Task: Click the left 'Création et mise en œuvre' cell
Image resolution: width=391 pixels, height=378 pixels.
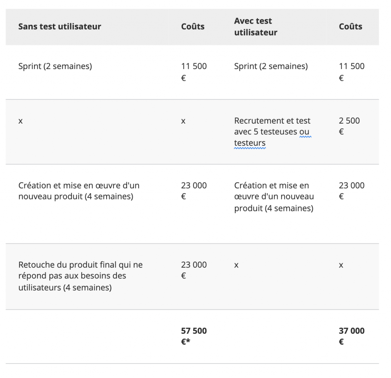Action: coord(79,191)
